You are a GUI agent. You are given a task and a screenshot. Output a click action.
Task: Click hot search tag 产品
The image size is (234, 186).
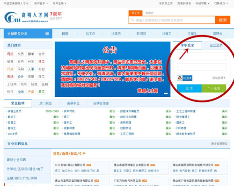31,92
